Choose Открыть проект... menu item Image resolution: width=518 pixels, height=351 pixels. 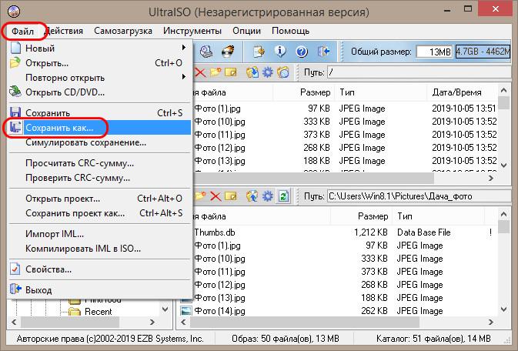99,199
